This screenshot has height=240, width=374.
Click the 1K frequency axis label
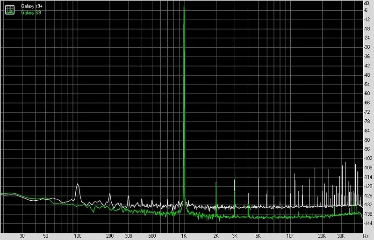click(x=184, y=236)
